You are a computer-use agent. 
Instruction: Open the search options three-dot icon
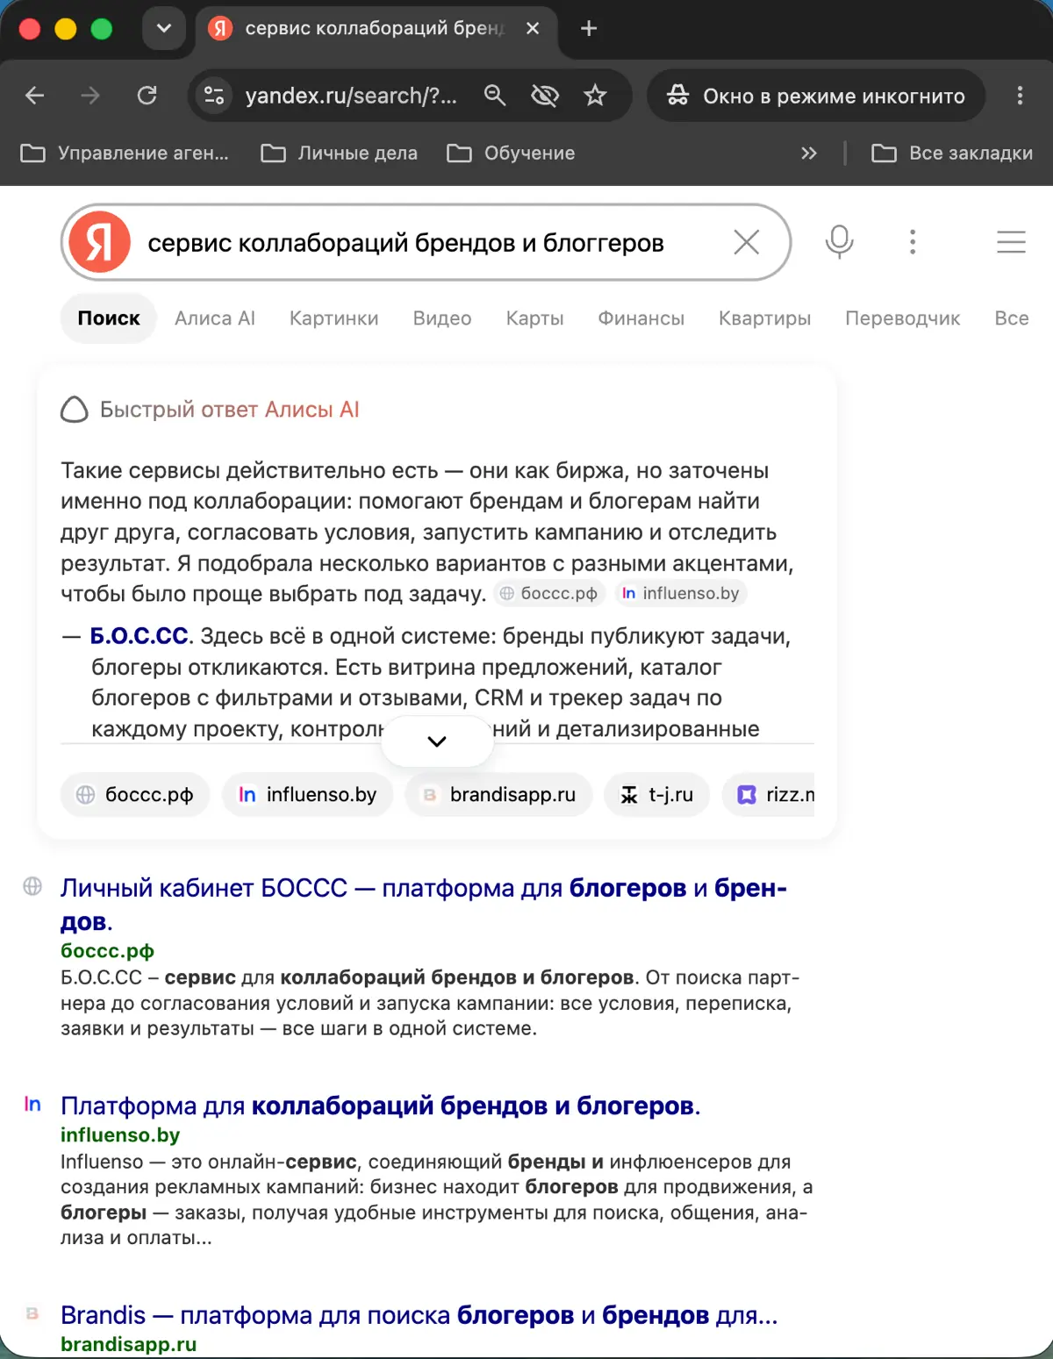[x=913, y=242]
